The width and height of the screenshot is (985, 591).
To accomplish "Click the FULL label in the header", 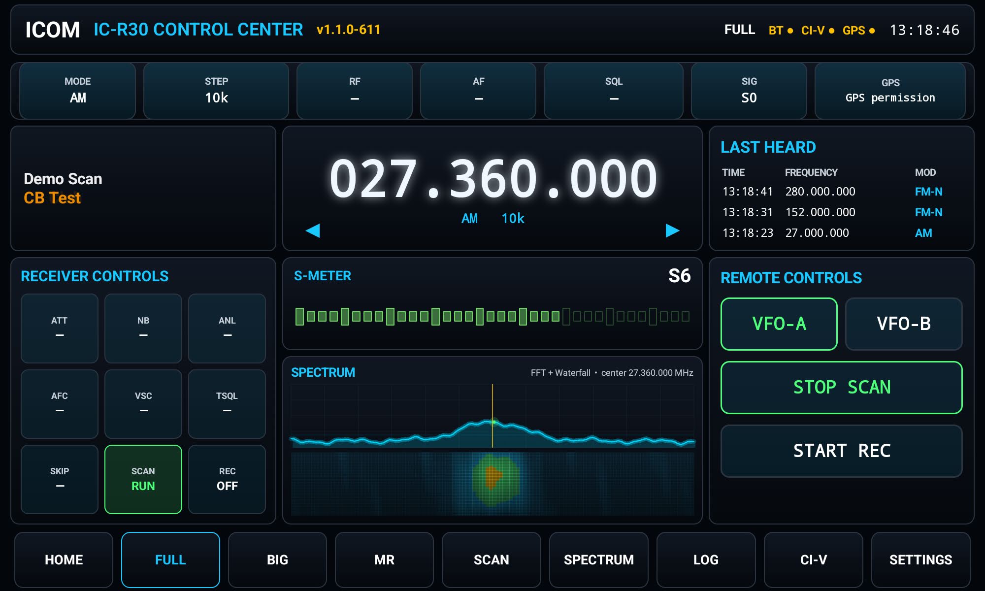I will point(740,30).
